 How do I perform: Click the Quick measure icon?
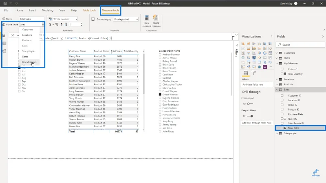click(156, 18)
